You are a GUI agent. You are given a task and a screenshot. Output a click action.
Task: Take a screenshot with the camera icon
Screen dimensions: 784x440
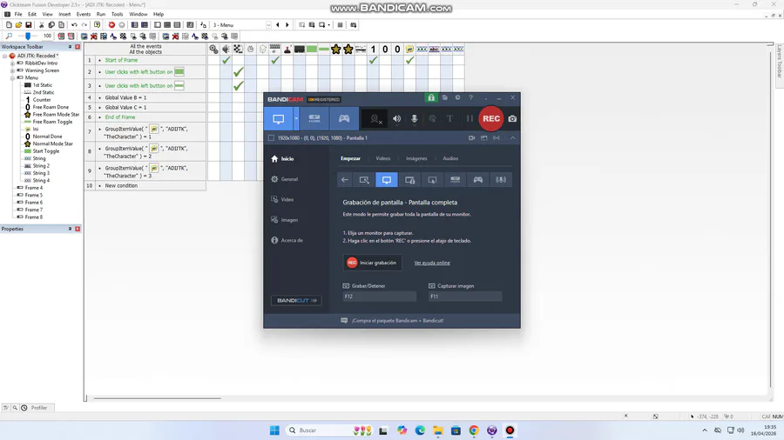512,119
